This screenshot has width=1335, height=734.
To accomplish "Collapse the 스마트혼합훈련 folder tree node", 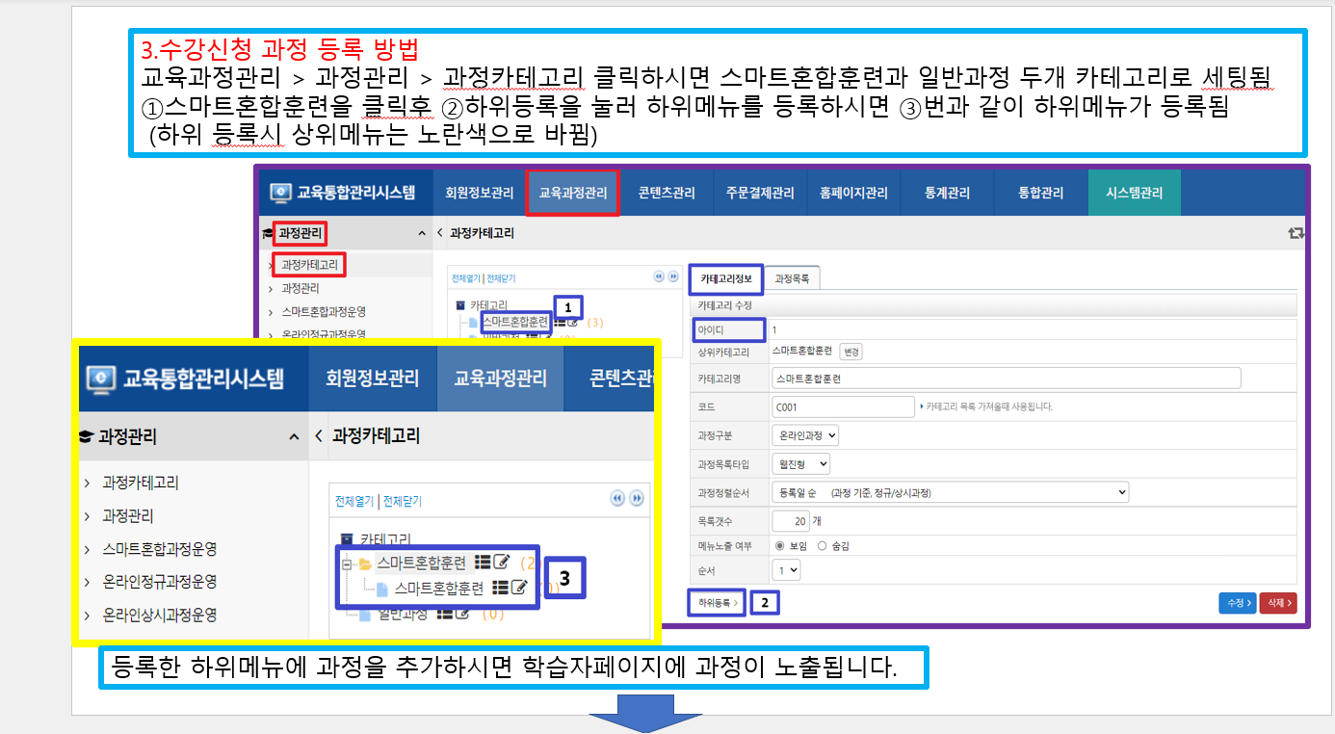I will click(x=347, y=564).
